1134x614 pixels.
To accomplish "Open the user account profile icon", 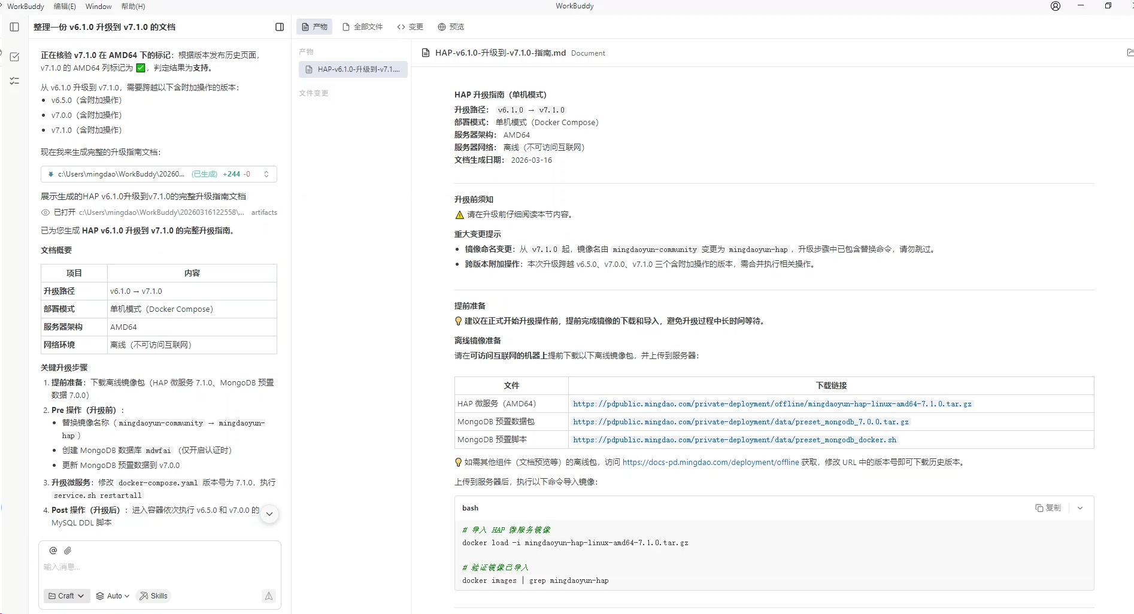I will 1056,6.
